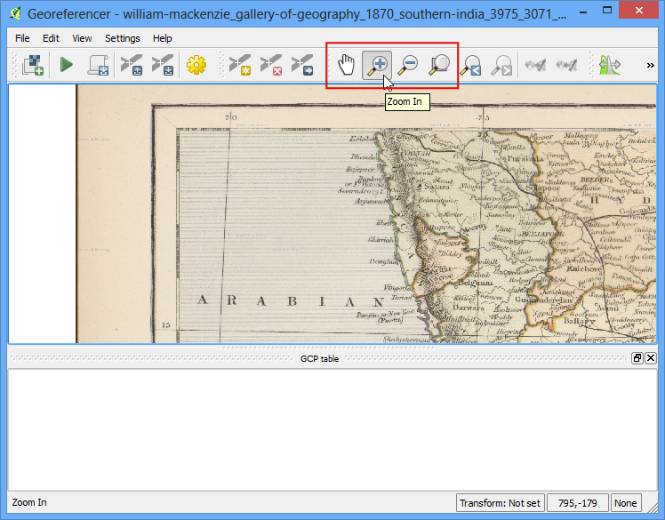Click the Generate GDAL Script icon

click(98, 65)
